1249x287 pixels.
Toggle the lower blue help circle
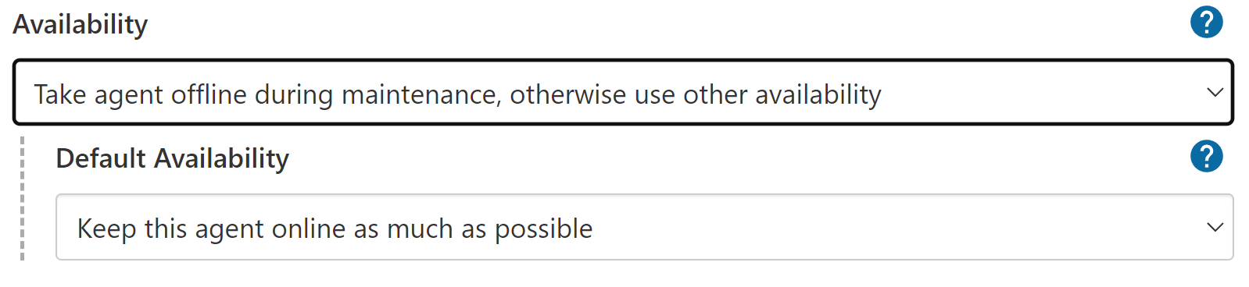coord(1206,156)
